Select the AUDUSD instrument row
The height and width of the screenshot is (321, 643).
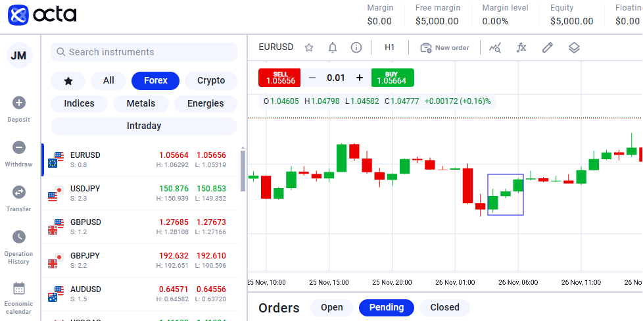click(x=141, y=294)
